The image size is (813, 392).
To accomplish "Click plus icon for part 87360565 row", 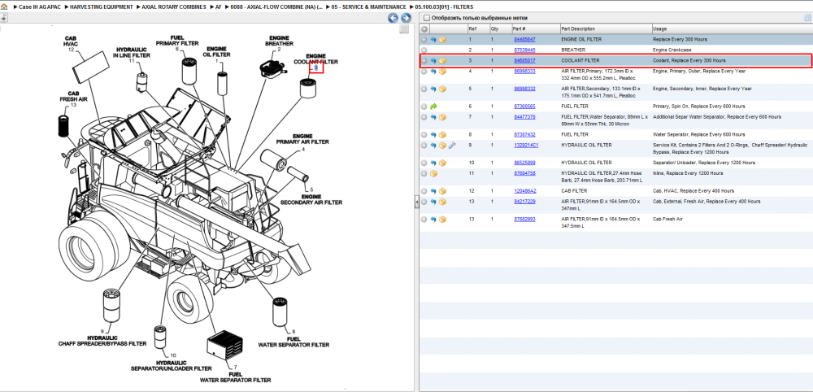I will click(424, 107).
